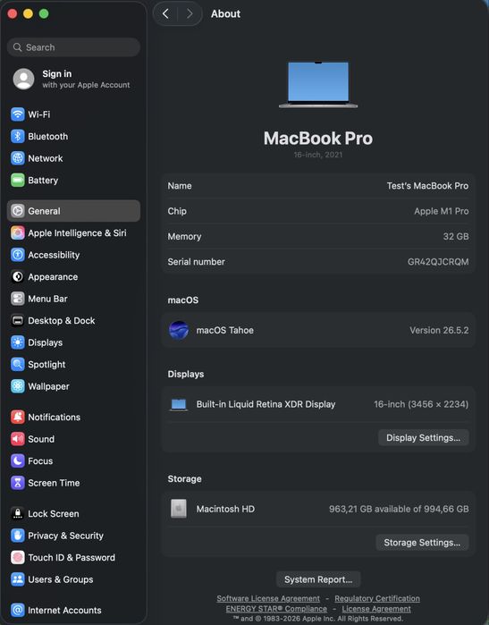Open Apple Intelligence & Siri icon
489x625 pixels.
click(18, 232)
